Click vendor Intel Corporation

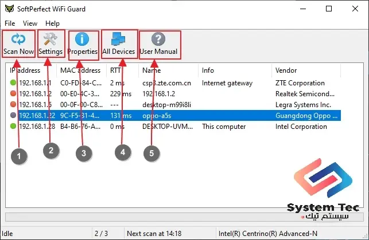(301, 127)
